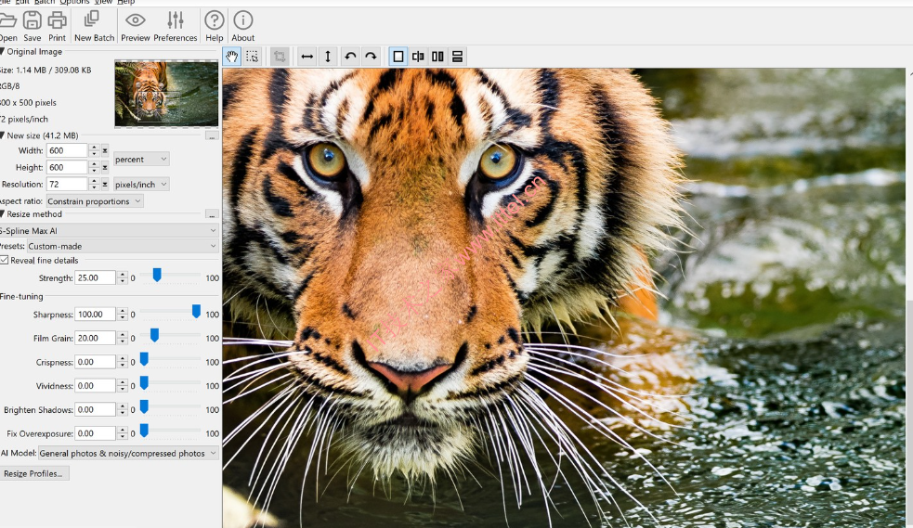
Task: Click the Film Grain value field
Action: 95,338
